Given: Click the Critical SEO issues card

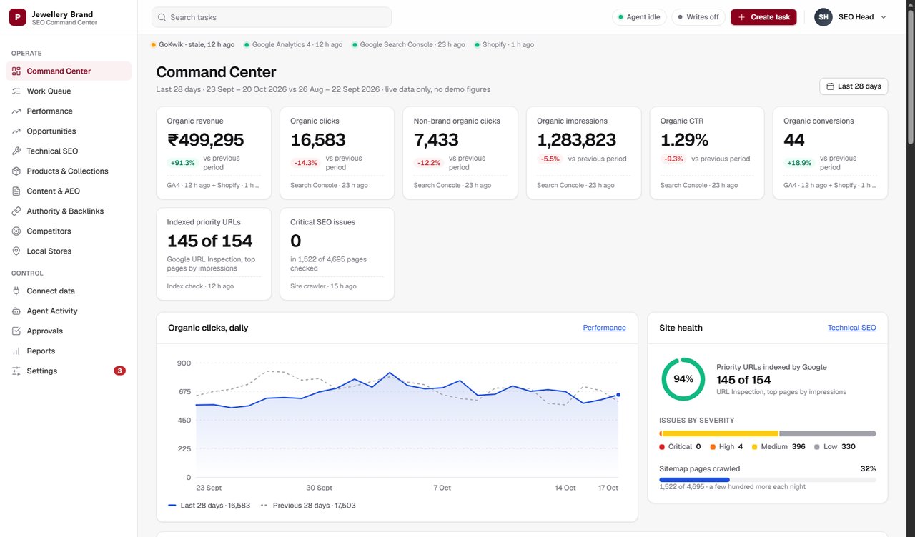Looking at the screenshot, I should click(337, 254).
